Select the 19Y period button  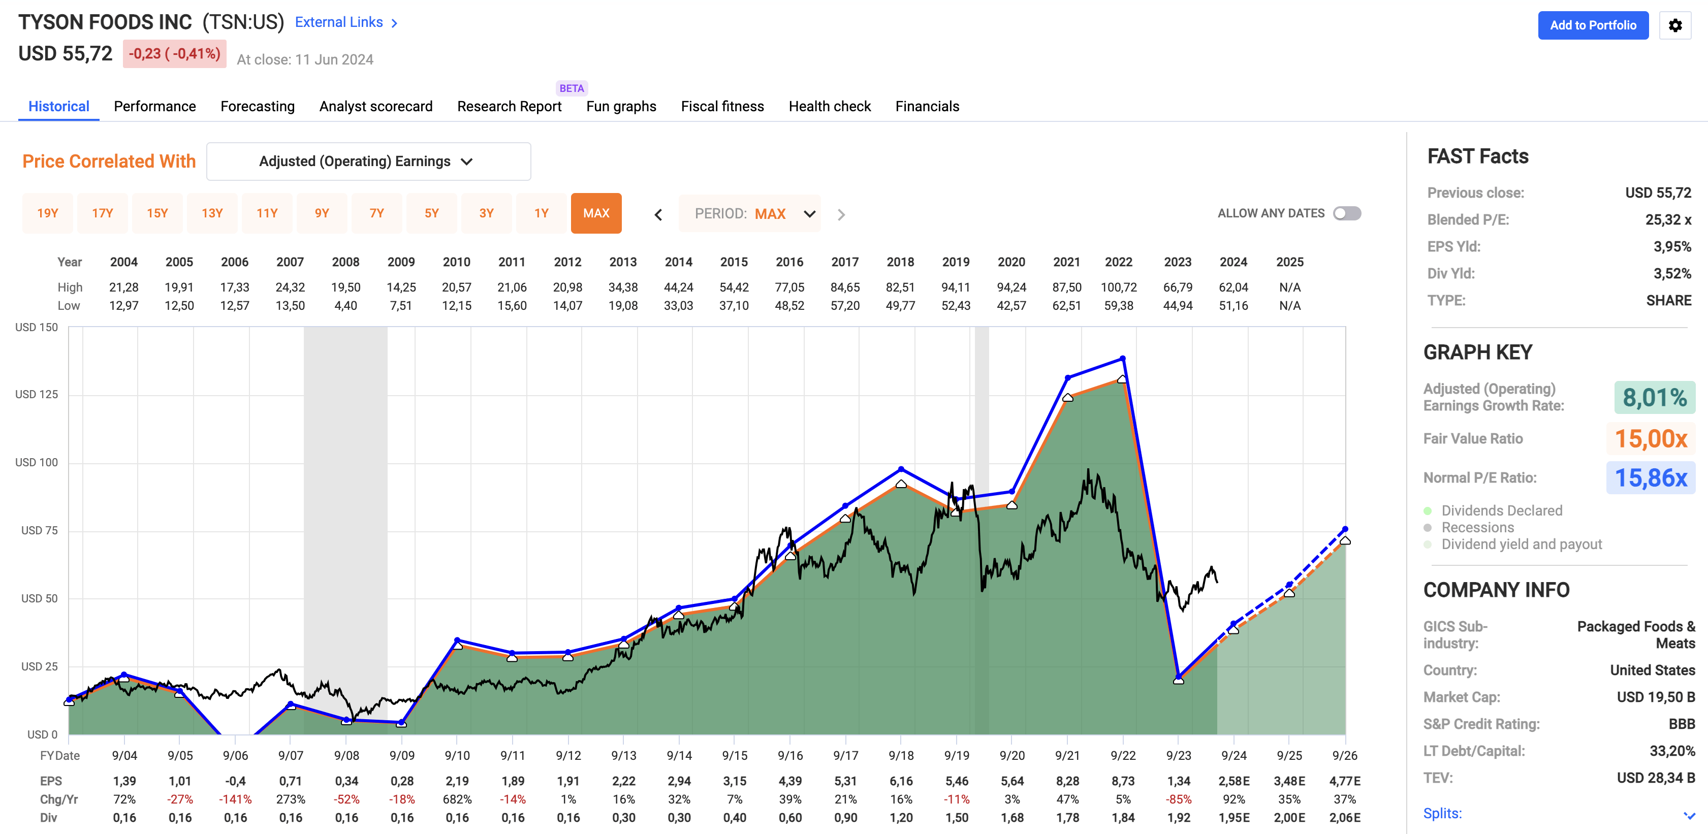point(47,213)
